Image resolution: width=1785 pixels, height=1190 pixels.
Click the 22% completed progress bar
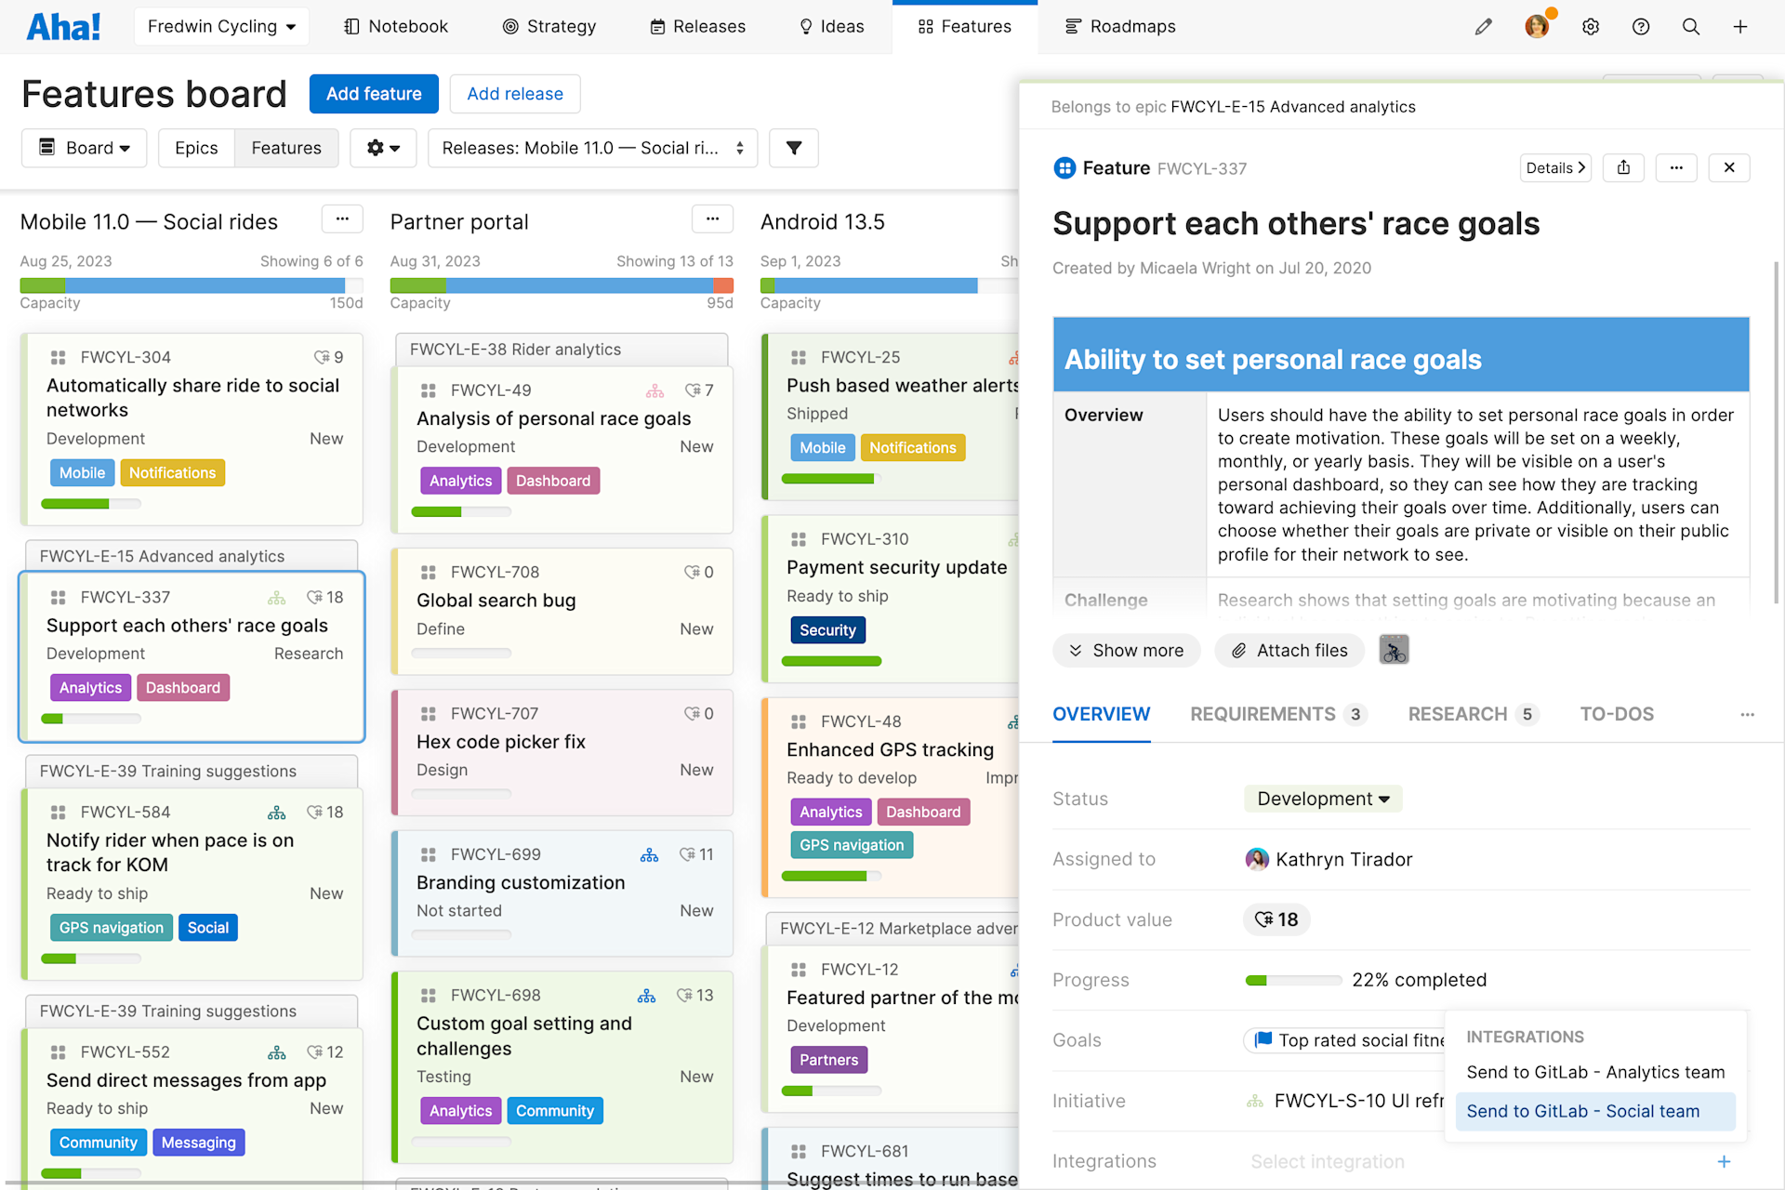[x=1292, y=979]
